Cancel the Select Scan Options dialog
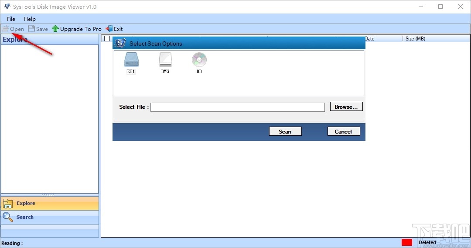Image resolution: width=471 pixels, height=248 pixels. pos(343,131)
